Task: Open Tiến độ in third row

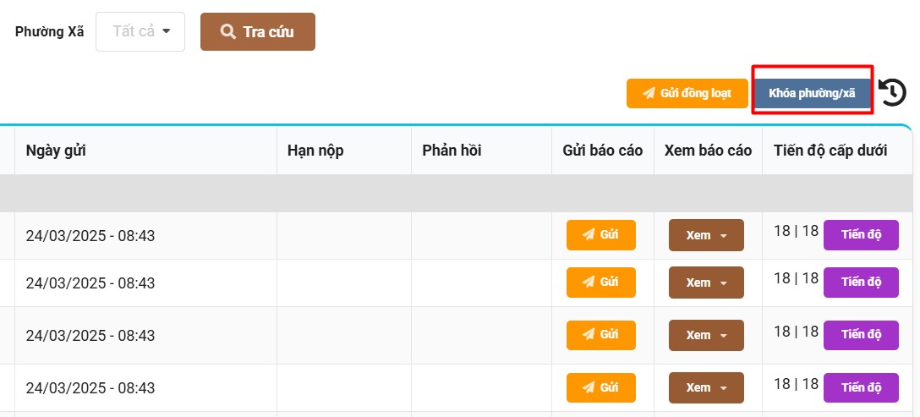Action: [x=861, y=335]
